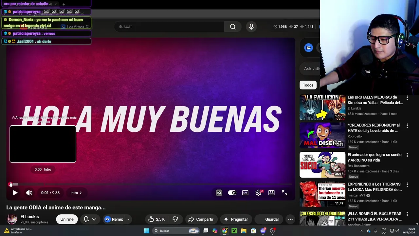
Task: Open Task View in the taskbar
Action: (x=206, y=231)
